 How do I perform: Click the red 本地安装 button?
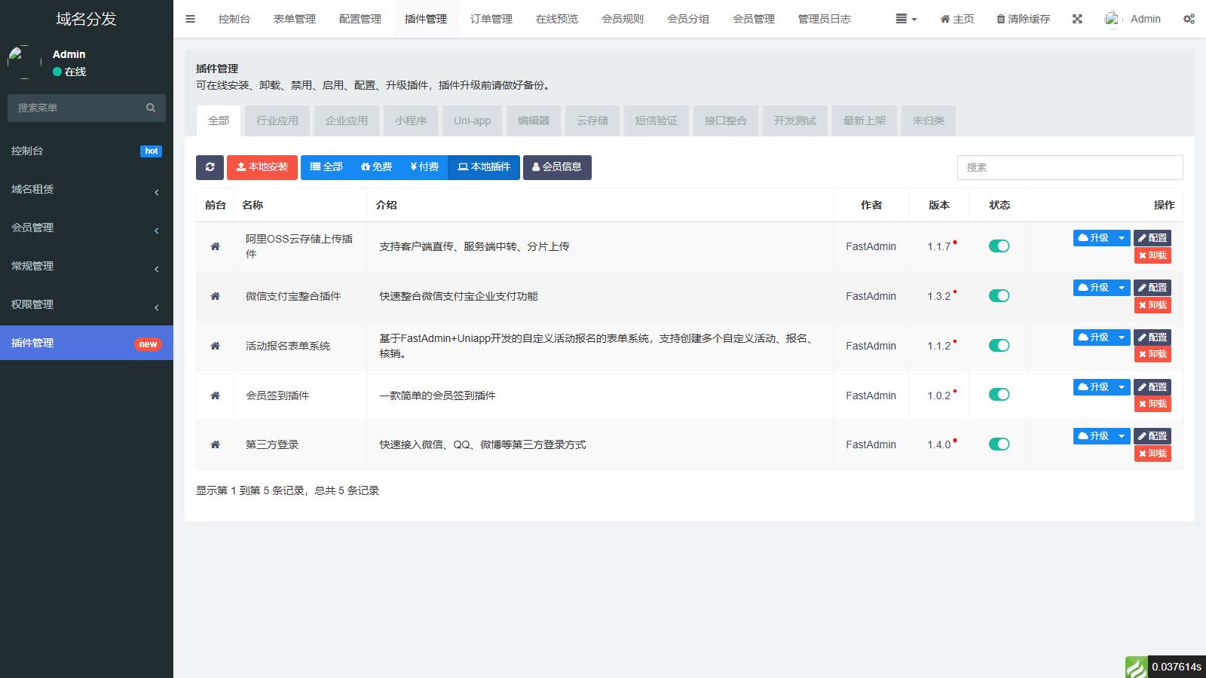262,167
